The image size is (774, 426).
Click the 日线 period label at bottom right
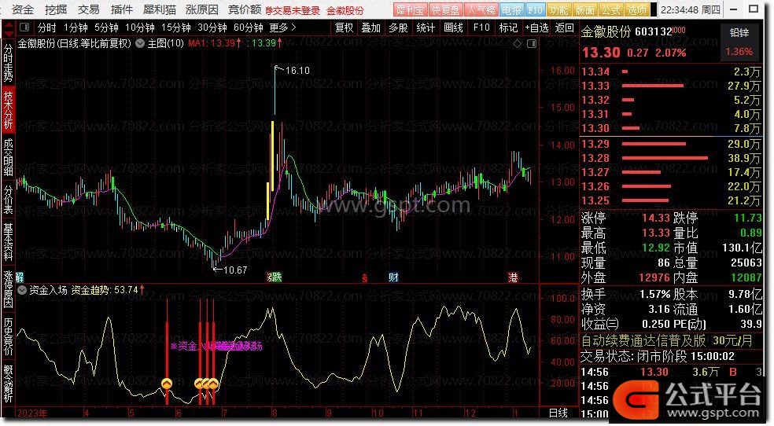(x=558, y=413)
